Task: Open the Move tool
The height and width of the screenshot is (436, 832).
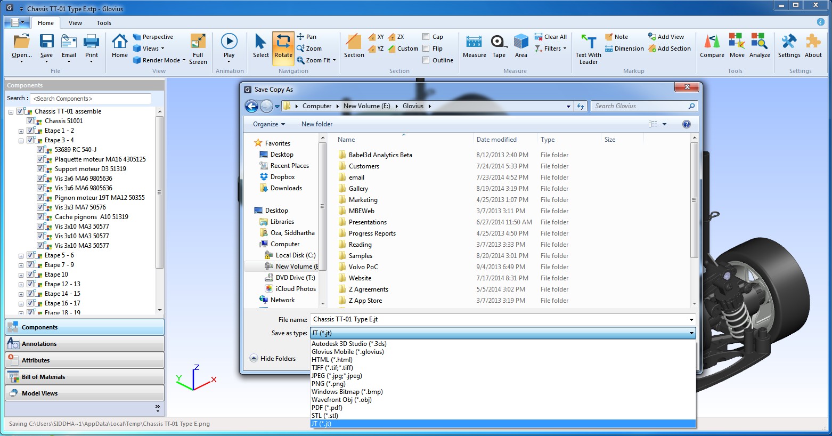Action: [737, 46]
